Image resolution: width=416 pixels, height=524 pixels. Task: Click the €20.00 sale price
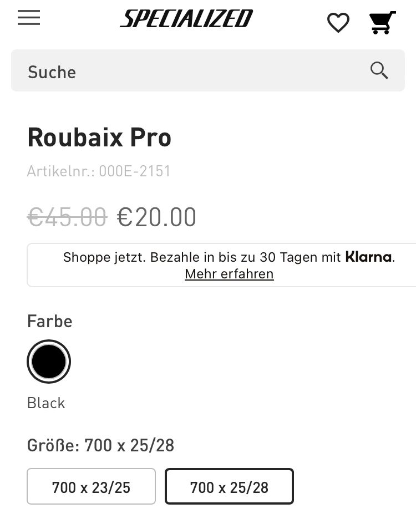click(x=156, y=217)
